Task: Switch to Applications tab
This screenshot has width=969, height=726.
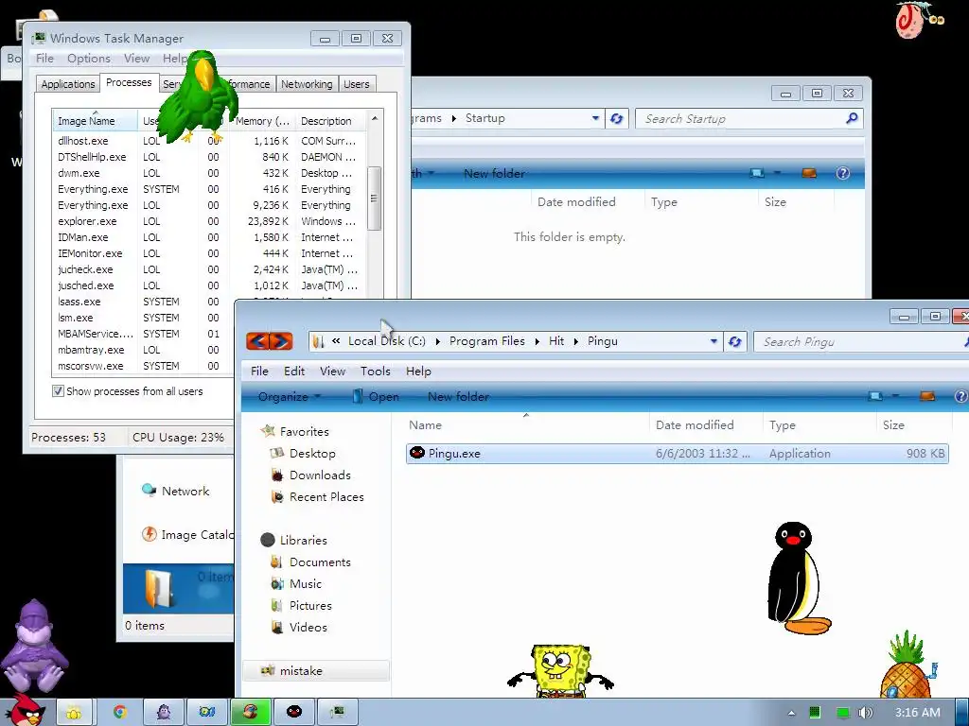Action: point(68,84)
